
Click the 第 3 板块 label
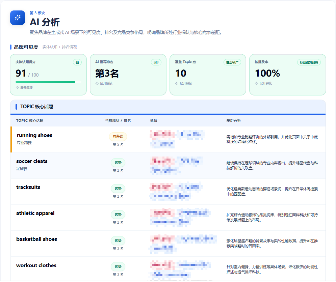point(37,13)
